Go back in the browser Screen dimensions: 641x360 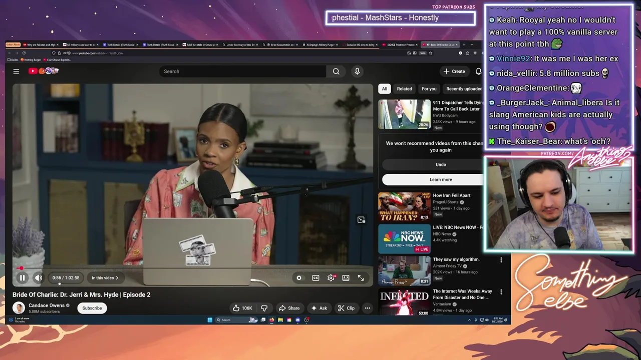click(x=10, y=53)
